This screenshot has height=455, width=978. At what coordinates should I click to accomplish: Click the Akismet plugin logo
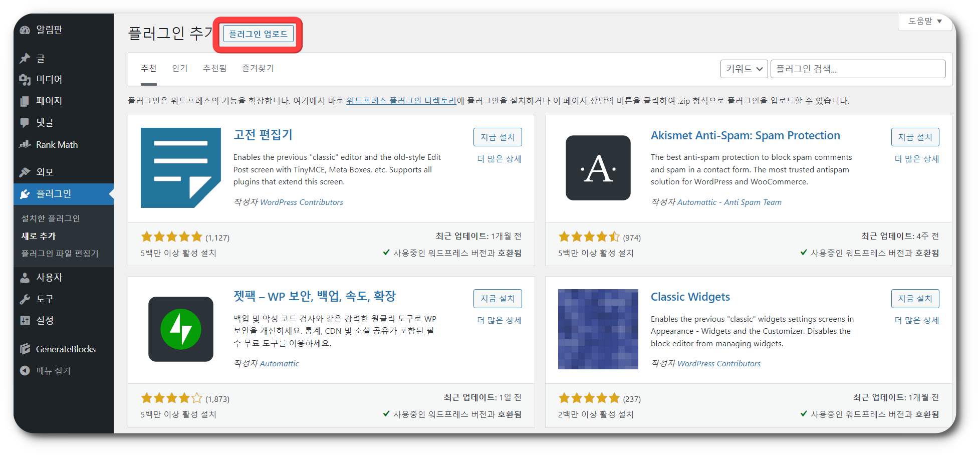[598, 168]
